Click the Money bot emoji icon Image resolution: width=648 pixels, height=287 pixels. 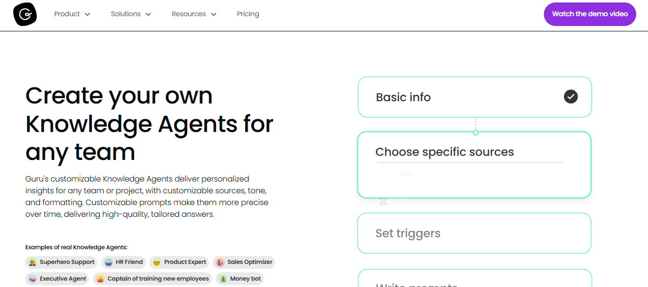[223, 279]
